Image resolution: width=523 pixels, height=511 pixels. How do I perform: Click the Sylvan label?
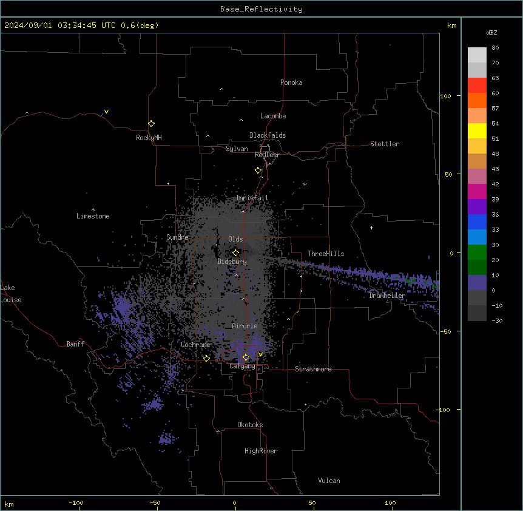237,149
